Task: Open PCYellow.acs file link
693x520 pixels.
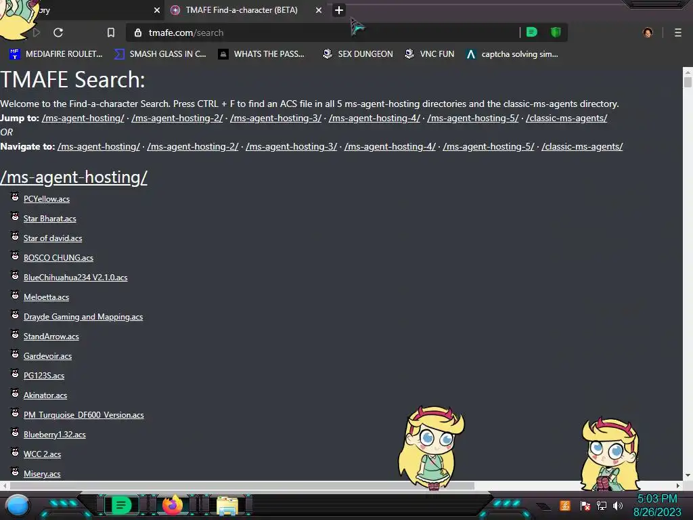Action: [47, 199]
